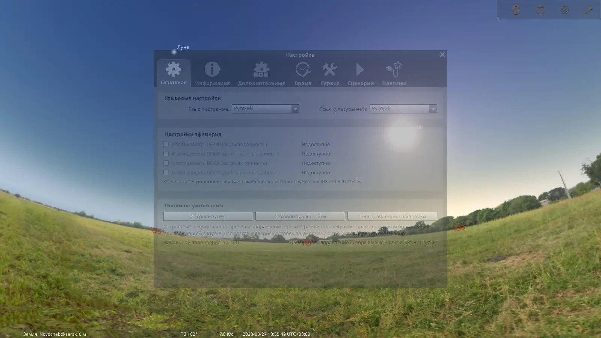The height and width of the screenshot is (338, 601).
Task: Click the Языковые настройки heading
Action: (x=193, y=98)
